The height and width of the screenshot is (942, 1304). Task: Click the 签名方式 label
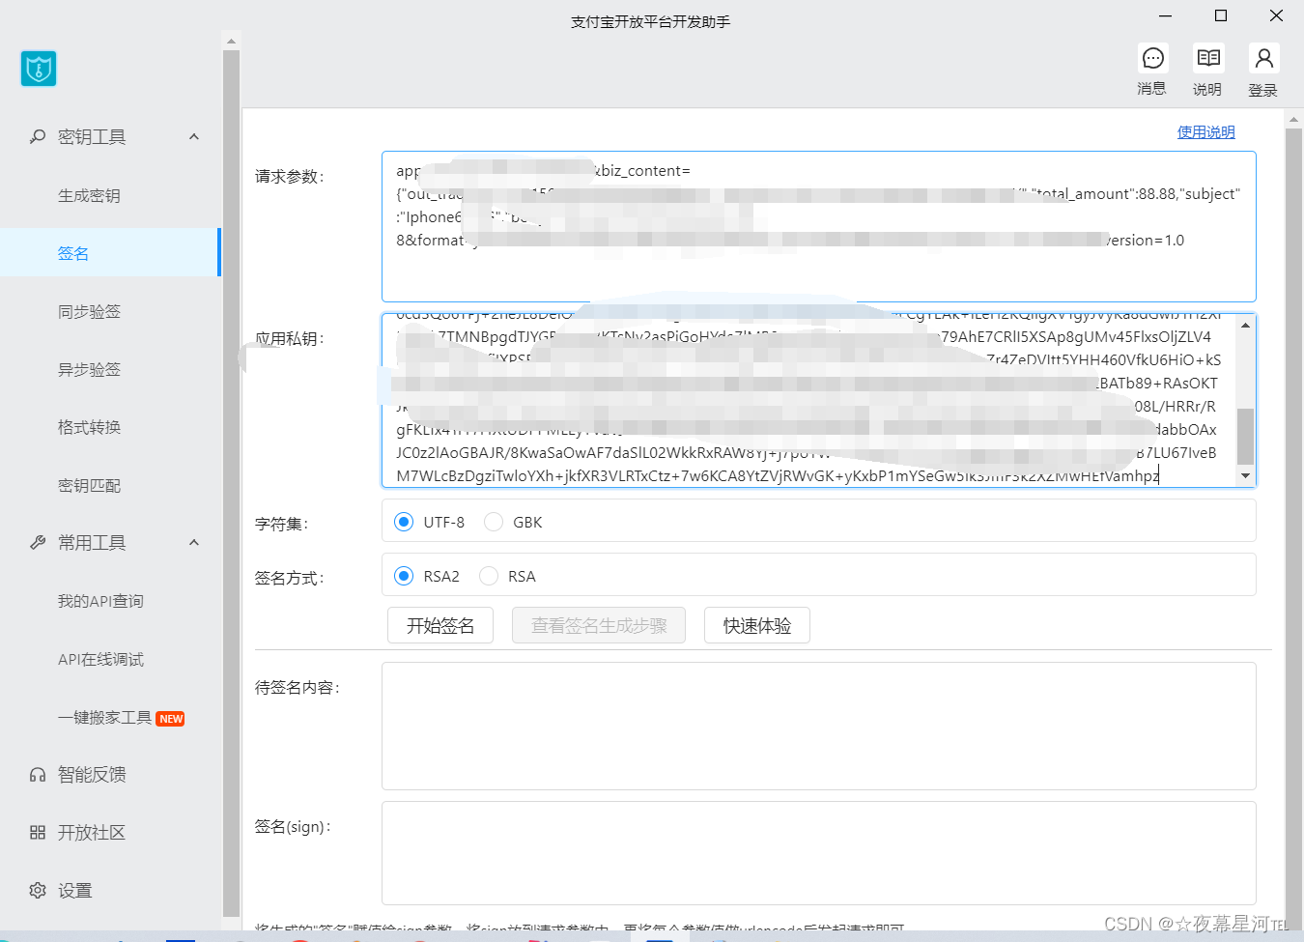pos(289,578)
